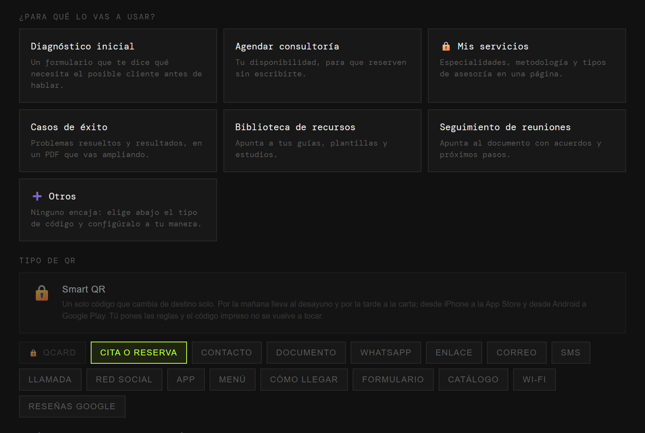Pick the App QR type
Screen dimensions: 645x433
pyautogui.click(x=186, y=380)
